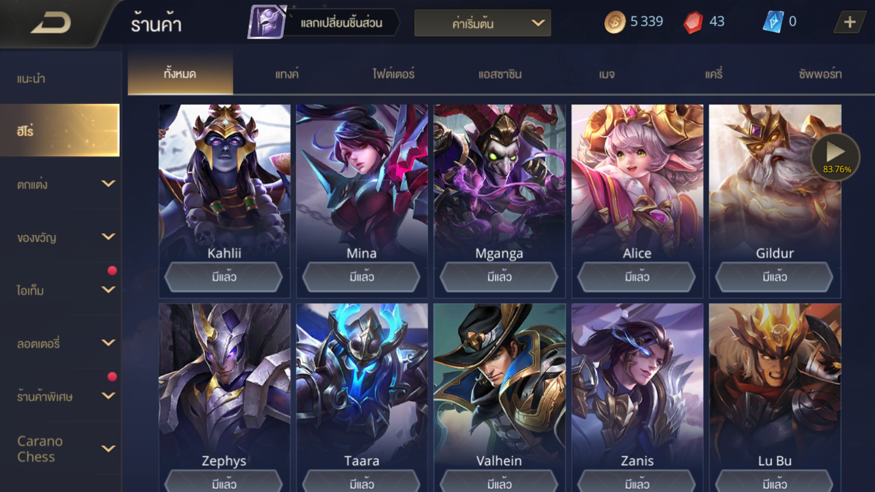Screen dimensions: 875x492
Task: Switch to the แอสซาซิน hero class tab
Action: tap(500, 74)
